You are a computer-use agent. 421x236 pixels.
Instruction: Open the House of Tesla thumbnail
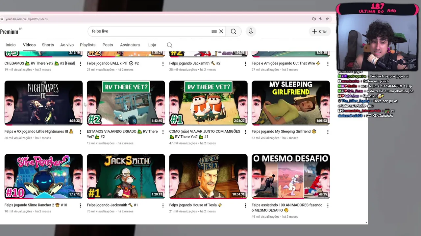pos(208,176)
